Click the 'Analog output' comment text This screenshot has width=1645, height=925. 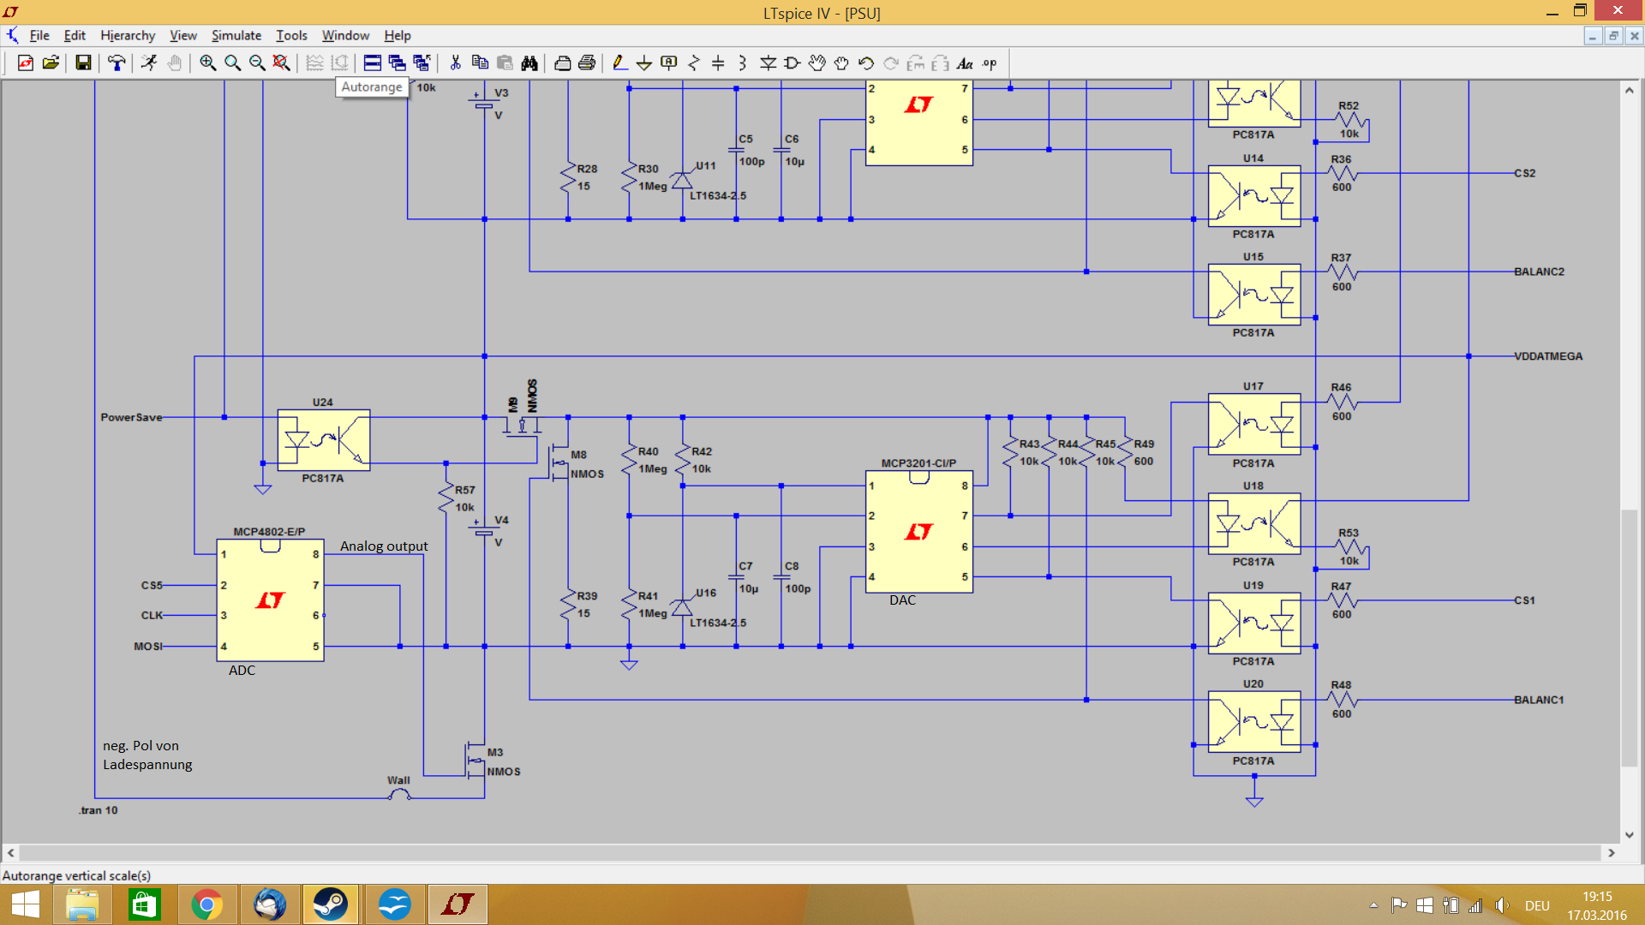(x=384, y=546)
